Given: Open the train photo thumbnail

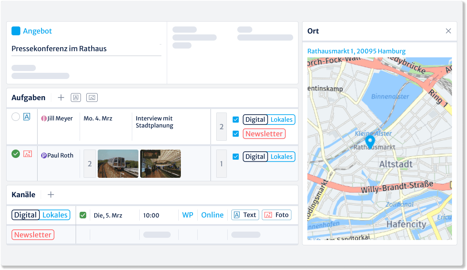Looking at the screenshot, I should pos(118,164).
